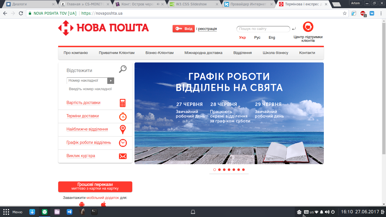Open the download manager in the taskbar

click(x=32, y=212)
